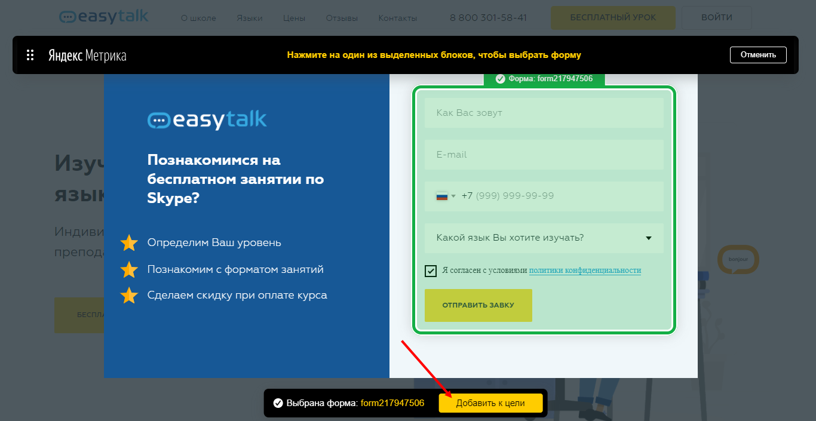Screen dimensions: 816x421
Task: Click the Yandex Metrica drag handle dots icon
Action: [x=30, y=56]
